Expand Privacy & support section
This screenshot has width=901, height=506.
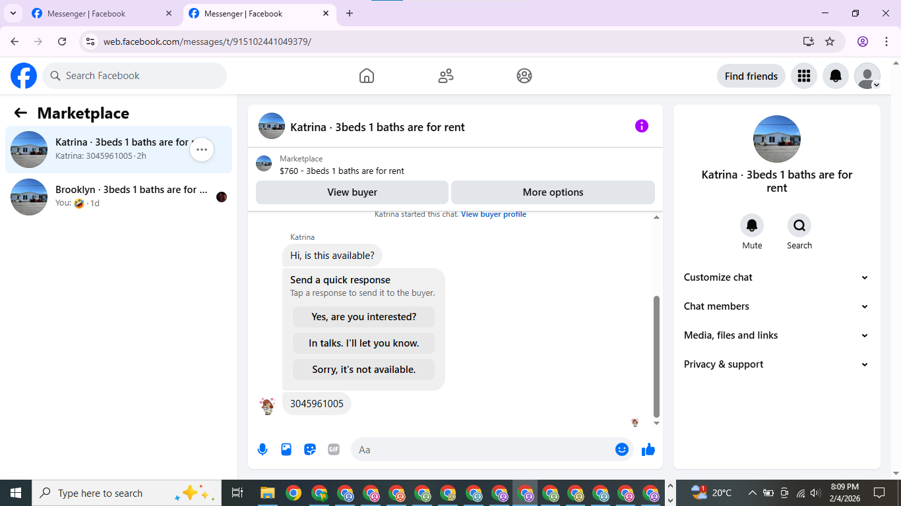coord(776,364)
